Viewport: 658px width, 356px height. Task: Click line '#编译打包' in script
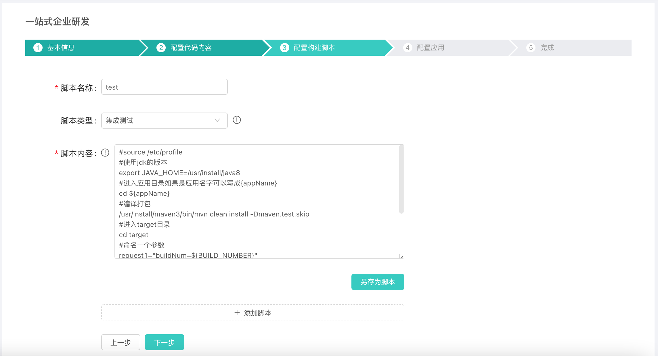tap(135, 204)
